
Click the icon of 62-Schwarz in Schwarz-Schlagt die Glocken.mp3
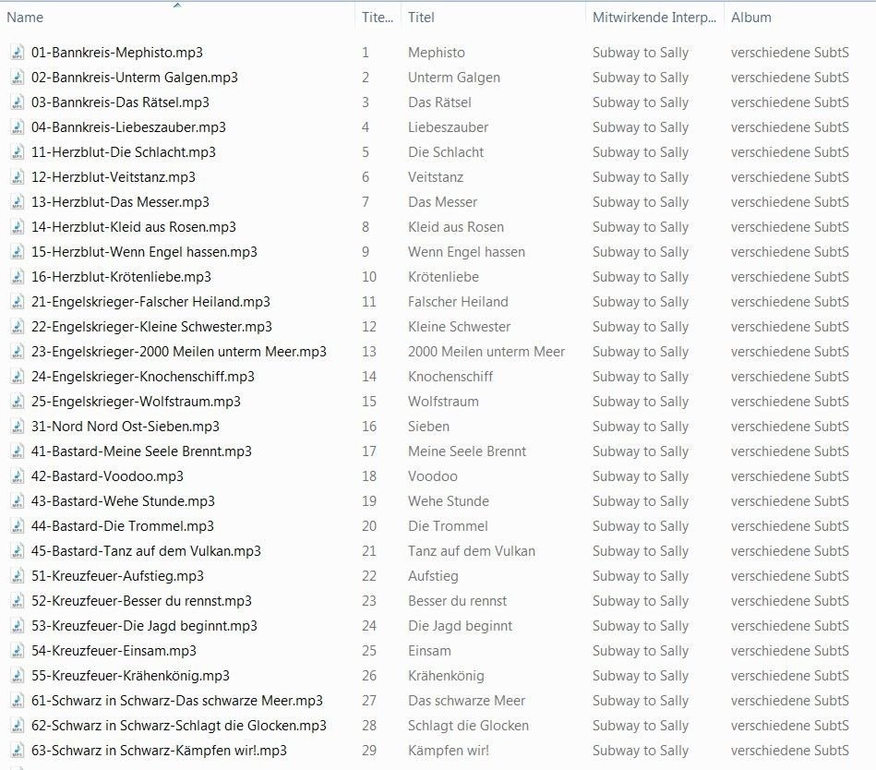18,726
